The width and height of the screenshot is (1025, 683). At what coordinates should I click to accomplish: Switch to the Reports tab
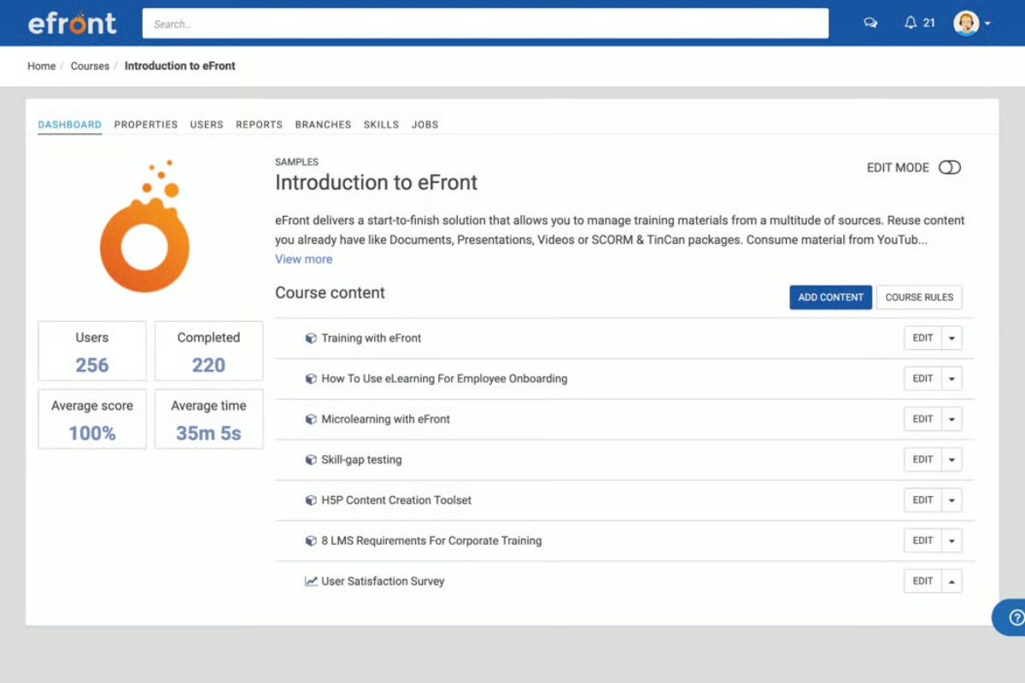(259, 125)
